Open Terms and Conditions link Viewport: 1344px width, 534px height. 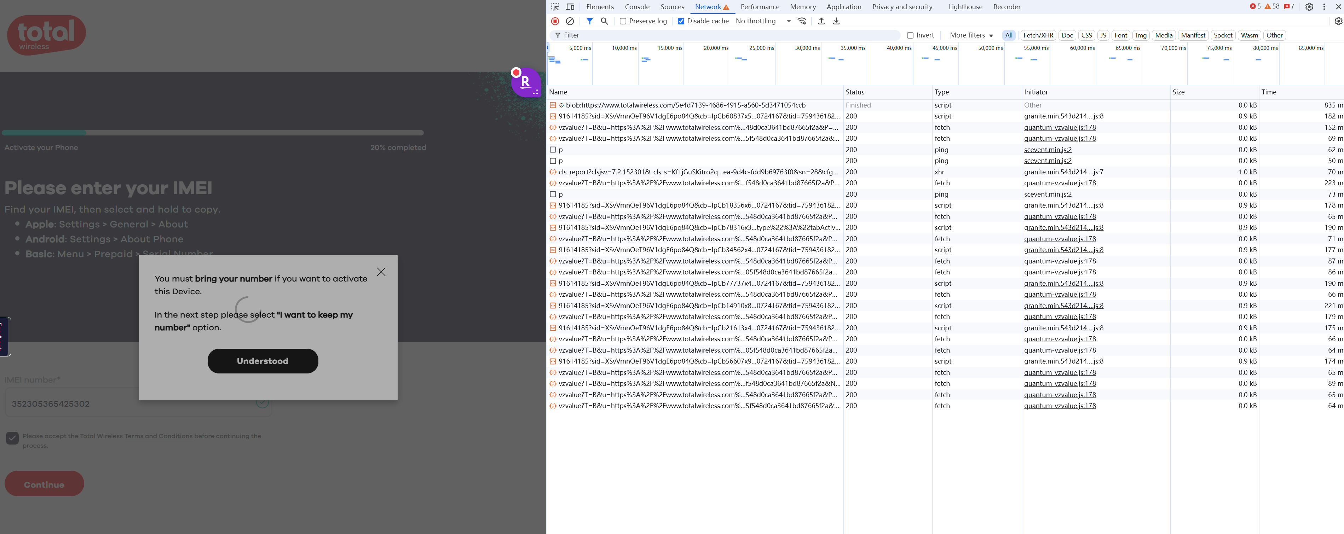pyautogui.click(x=158, y=436)
